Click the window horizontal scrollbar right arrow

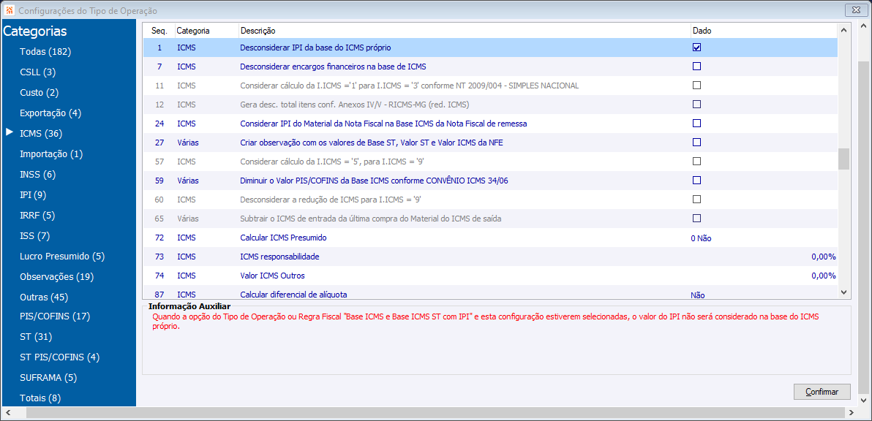tap(850, 413)
